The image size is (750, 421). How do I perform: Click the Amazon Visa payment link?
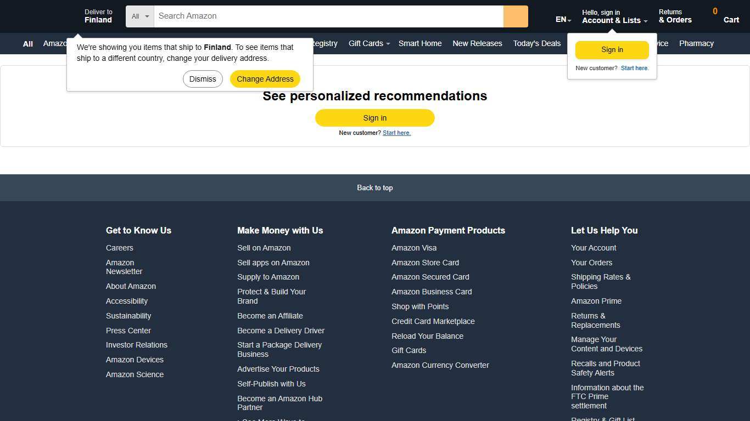pyautogui.click(x=414, y=248)
